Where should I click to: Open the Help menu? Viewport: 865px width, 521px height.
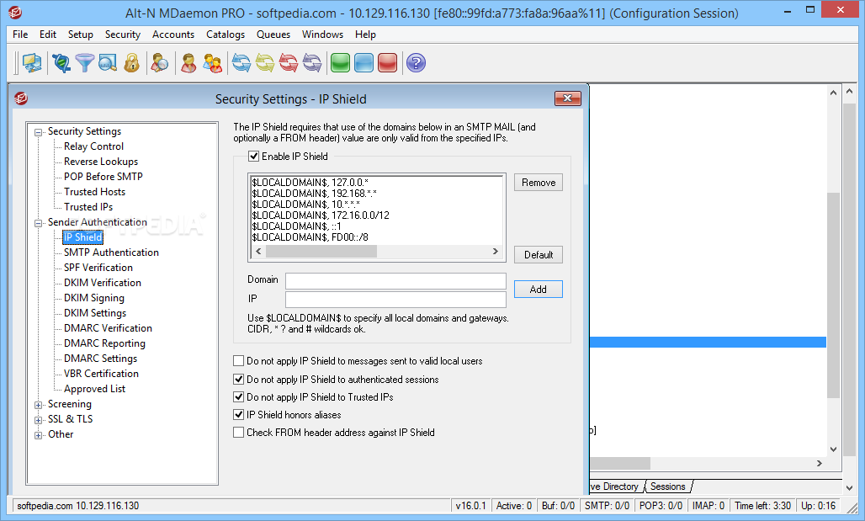(x=365, y=35)
